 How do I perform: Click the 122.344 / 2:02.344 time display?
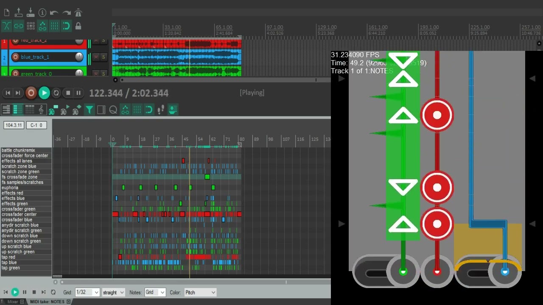(x=129, y=93)
